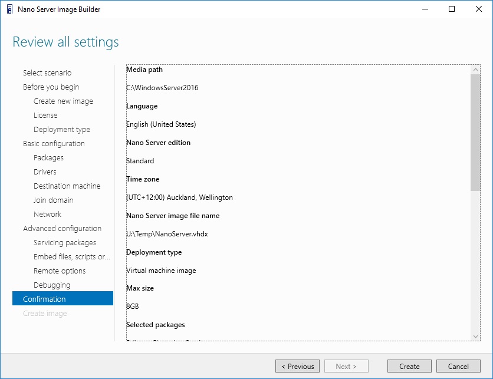The width and height of the screenshot is (493, 379).
Task: Click the 8GB max size value
Action: 132,307
